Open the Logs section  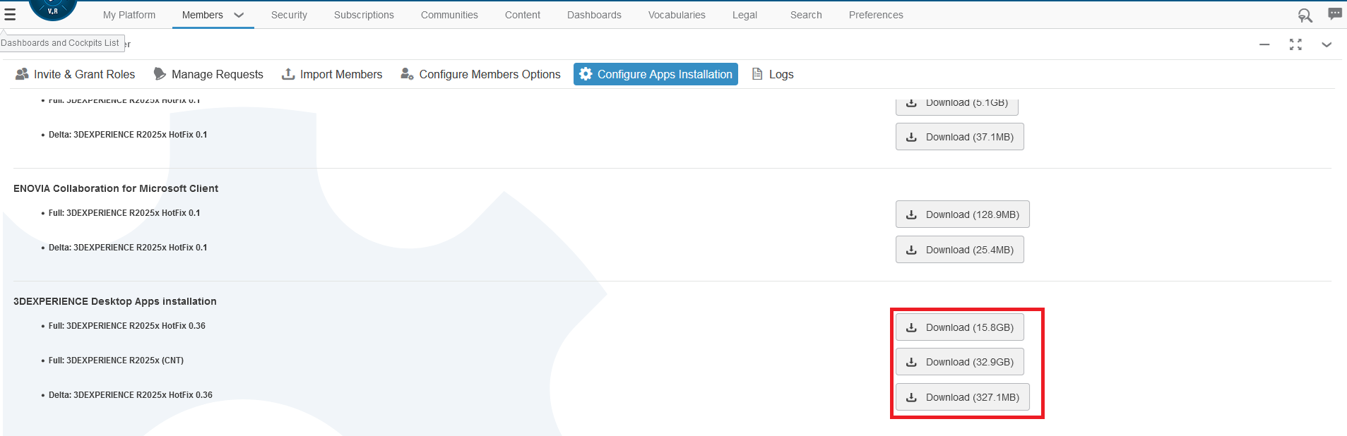tap(773, 74)
